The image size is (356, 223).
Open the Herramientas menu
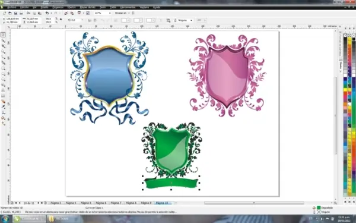tap(128, 7)
